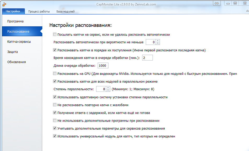Uncheck Использовать универсальный модуль checkbox
249x151 pixels.
point(55,136)
